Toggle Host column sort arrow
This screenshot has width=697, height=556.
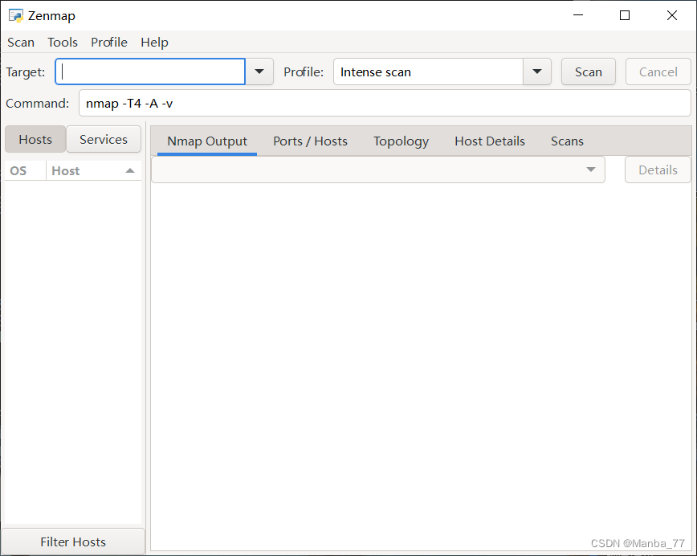click(130, 171)
